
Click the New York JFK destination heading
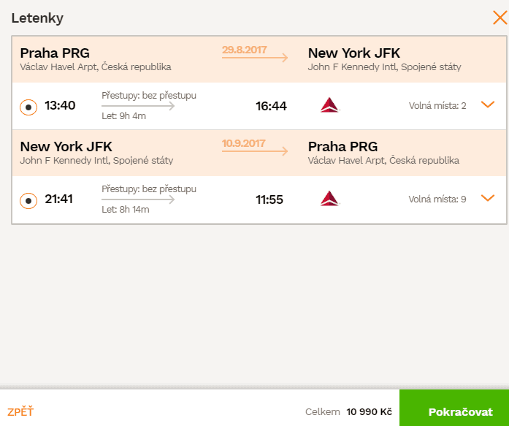pyautogui.click(x=354, y=53)
